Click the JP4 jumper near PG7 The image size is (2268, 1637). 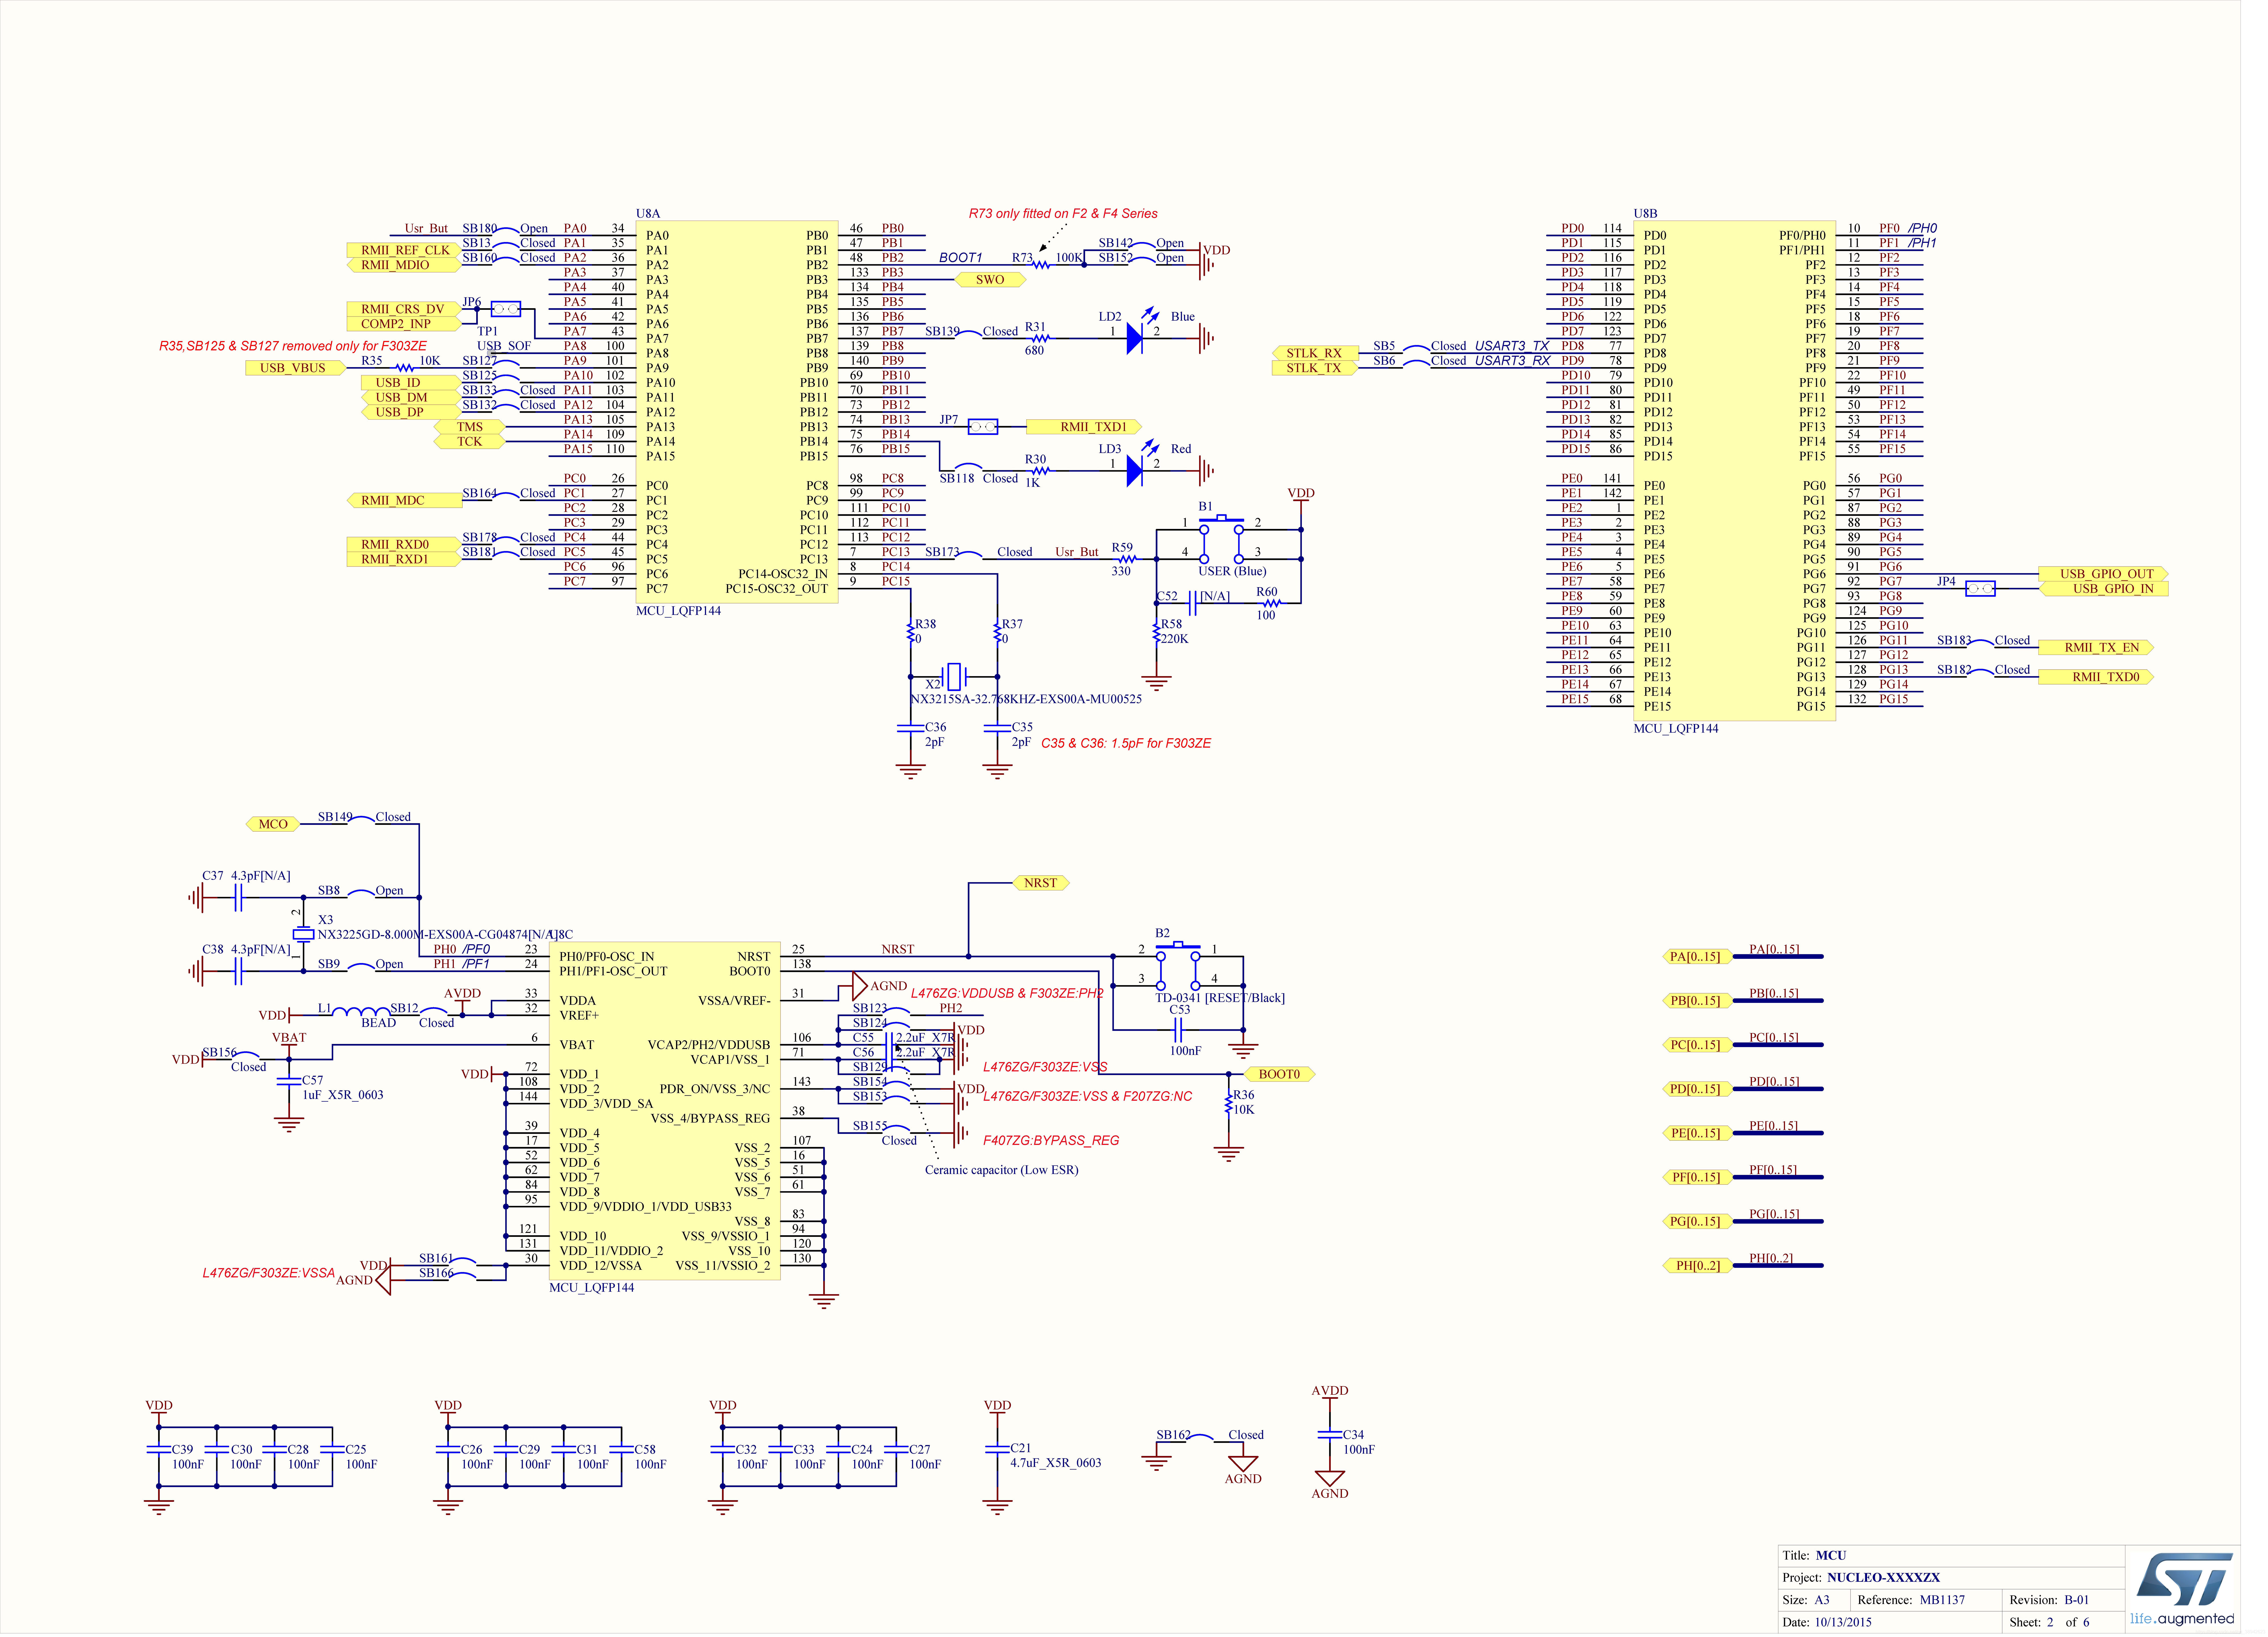pos(1980,589)
